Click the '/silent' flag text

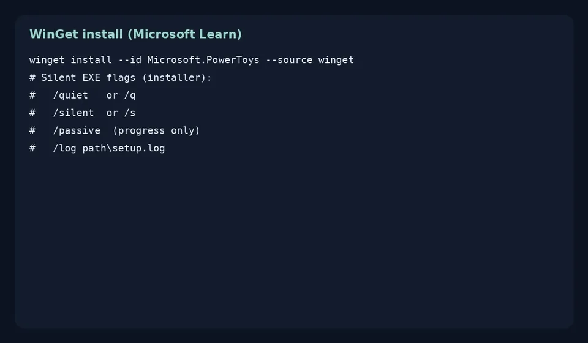pyautogui.click(x=73, y=113)
